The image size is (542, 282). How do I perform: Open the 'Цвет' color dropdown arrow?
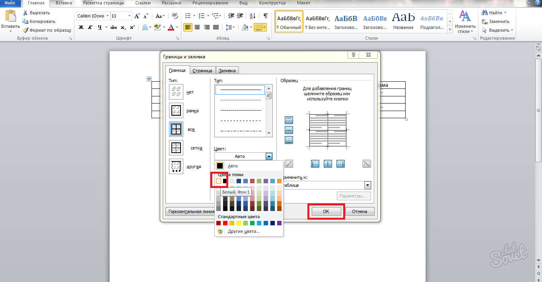(269, 156)
